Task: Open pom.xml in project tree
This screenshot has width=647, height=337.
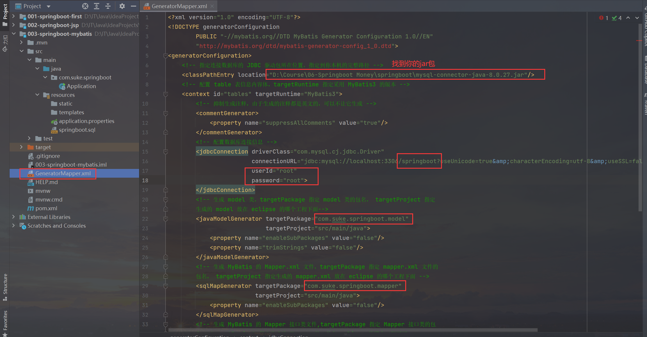Action: (x=46, y=208)
